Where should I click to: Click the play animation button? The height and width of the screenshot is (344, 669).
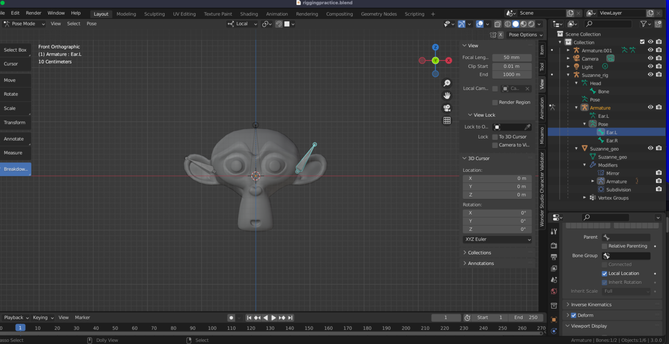[x=273, y=317]
